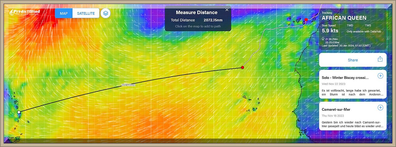
Task: Click the red measurement start point marker
Action: (x=242, y=68)
